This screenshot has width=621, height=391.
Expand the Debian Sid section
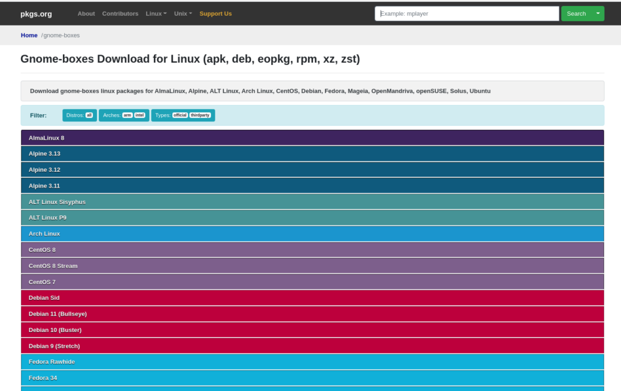312,298
